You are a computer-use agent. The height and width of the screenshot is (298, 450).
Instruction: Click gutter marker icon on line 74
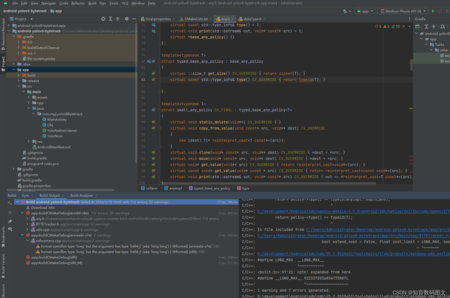click(153, 25)
